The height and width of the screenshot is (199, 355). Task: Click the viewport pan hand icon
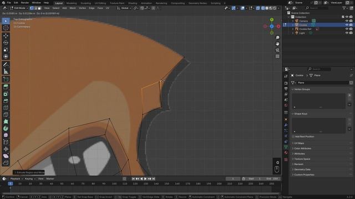(x=277, y=44)
